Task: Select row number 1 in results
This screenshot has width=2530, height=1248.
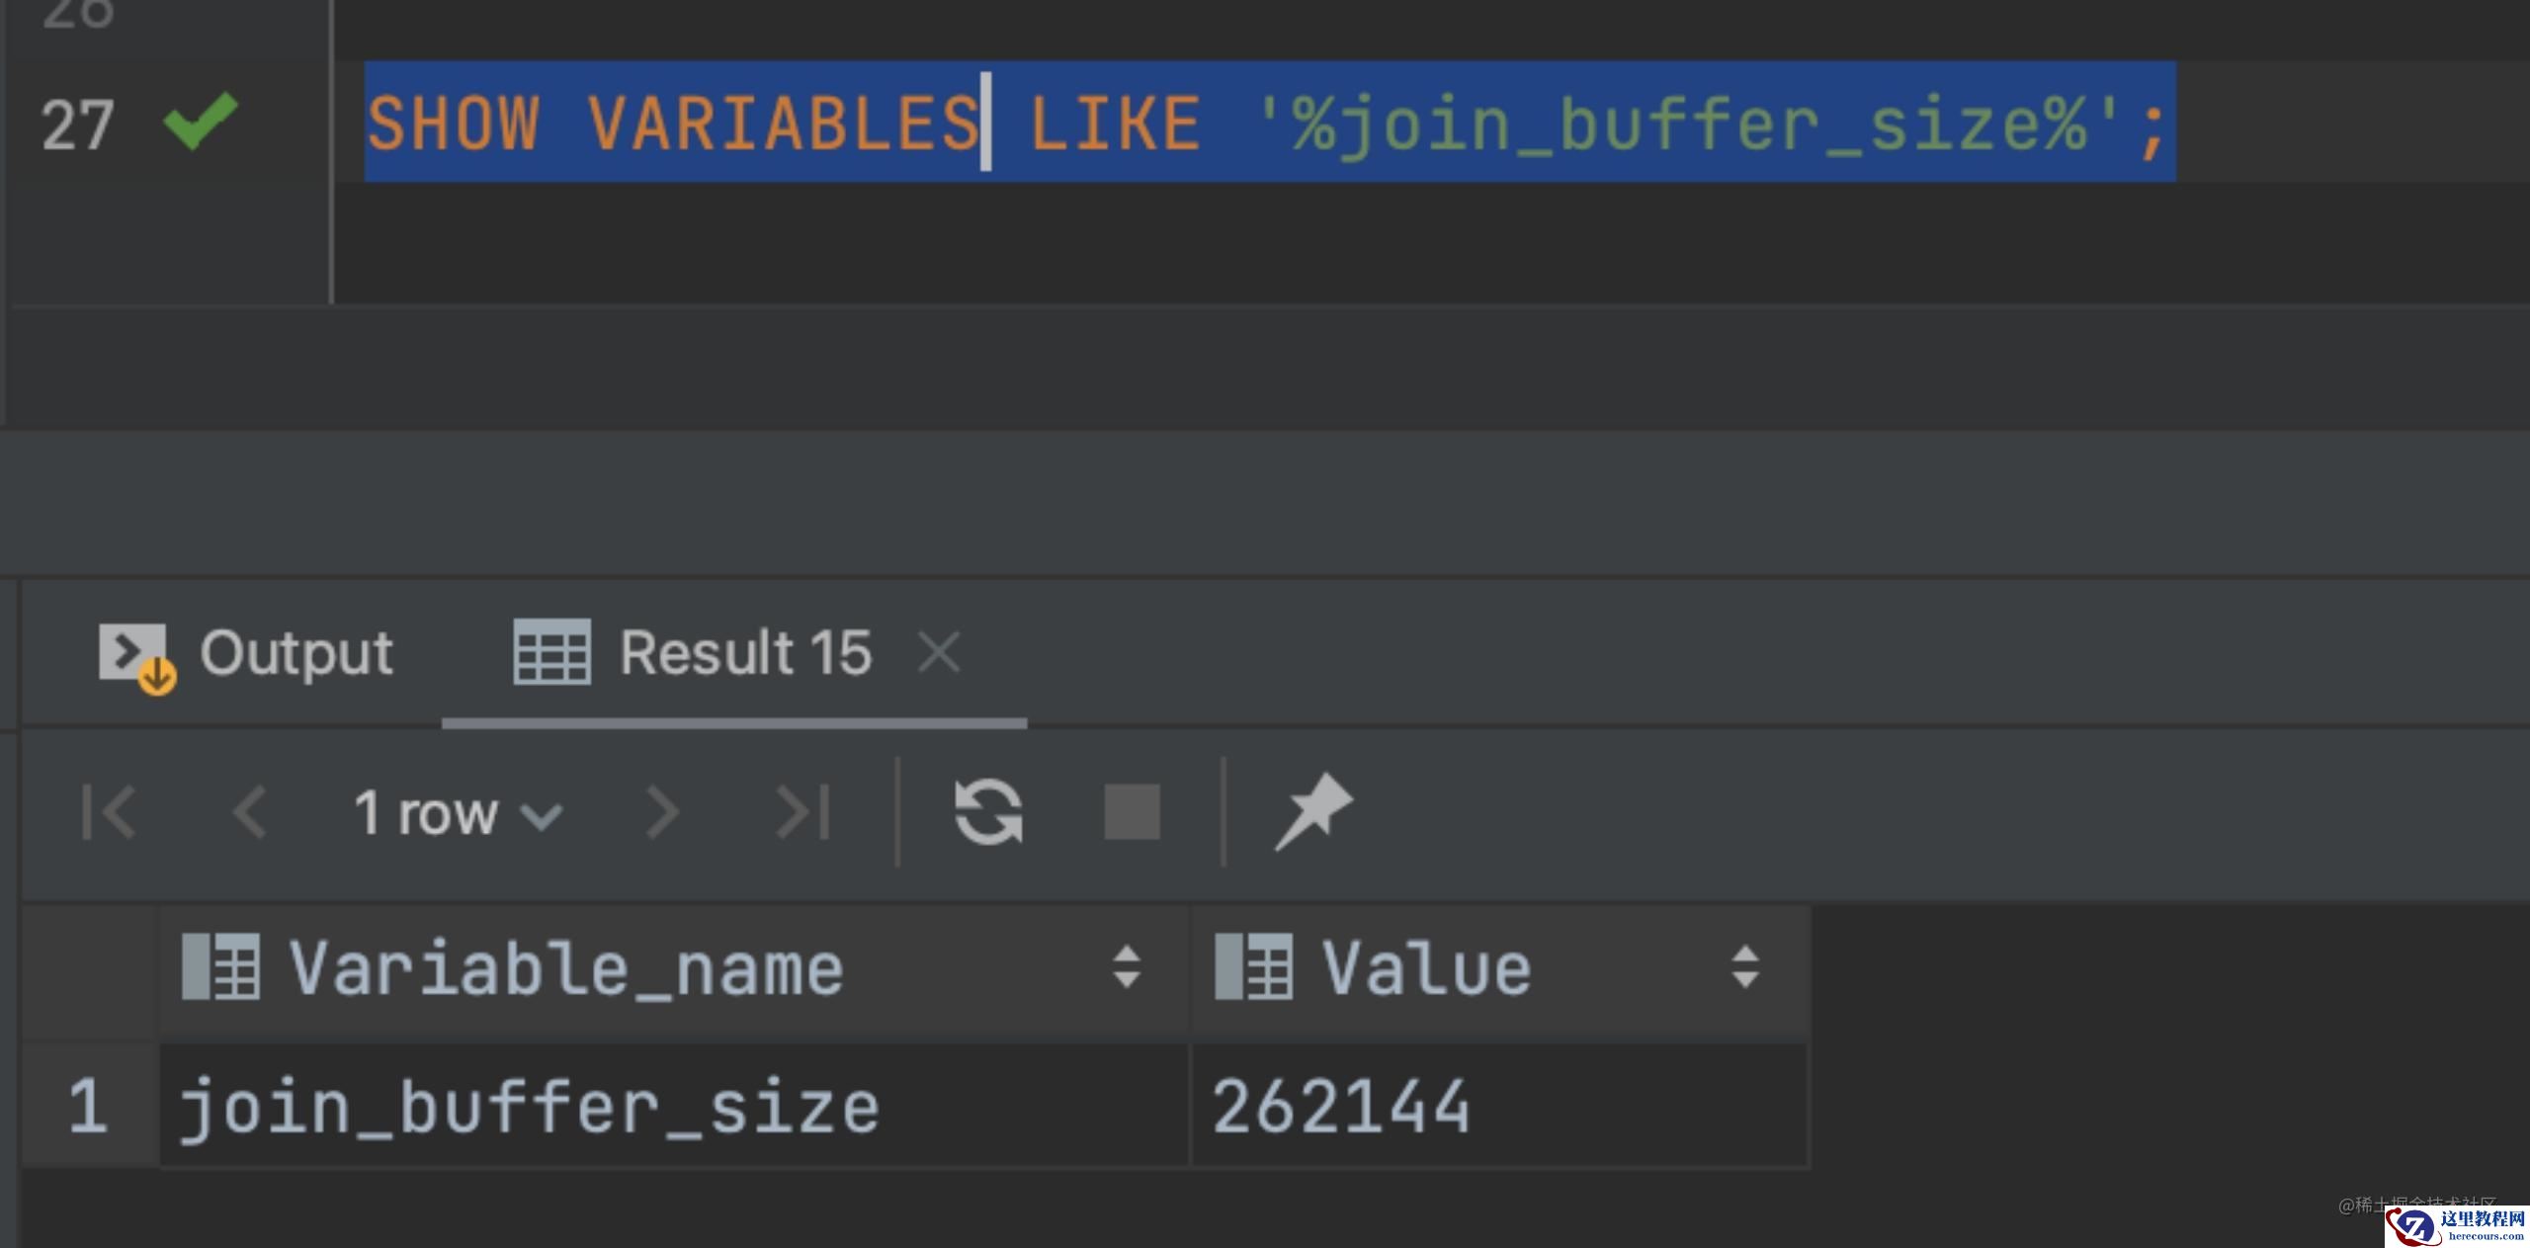Action: [x=88, y=1107]
